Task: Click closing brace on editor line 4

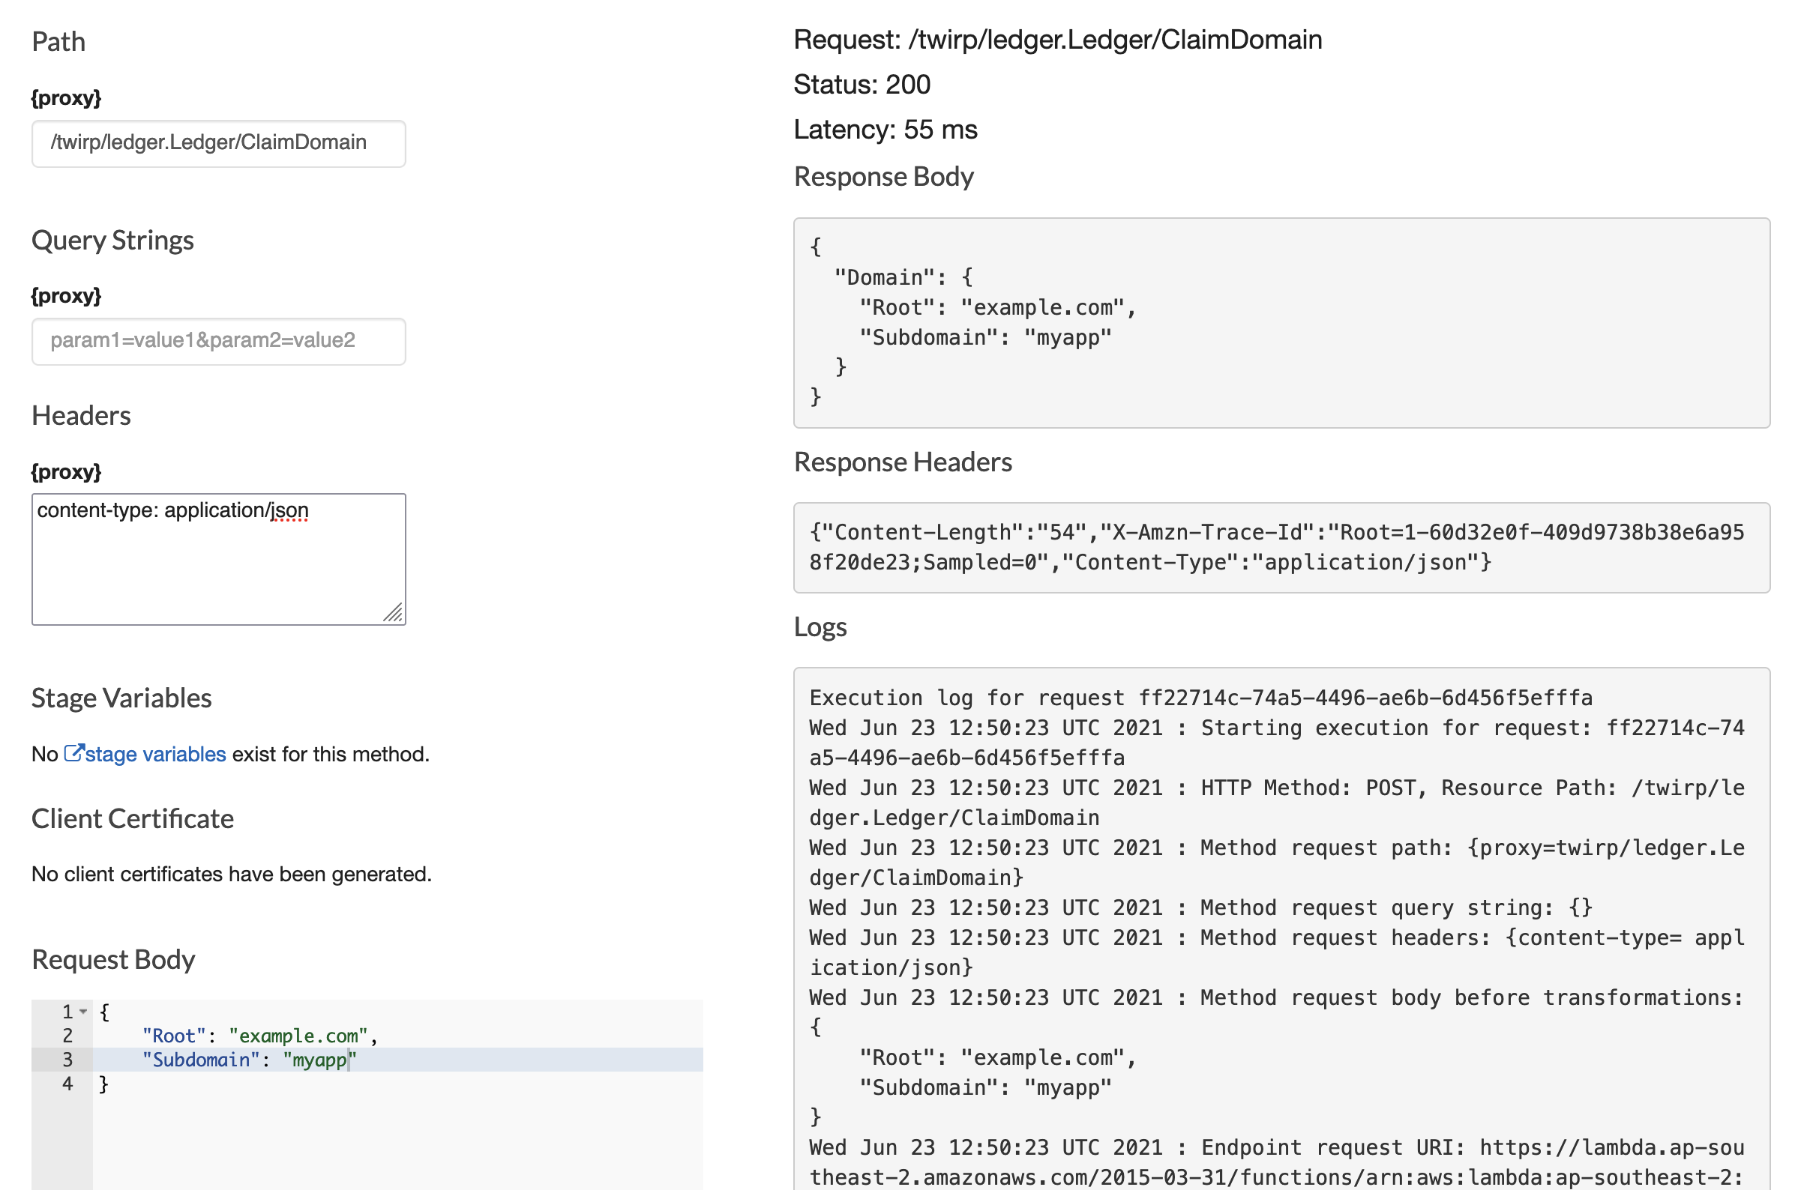Action: pyautogui.click(x=104, y=1084)
